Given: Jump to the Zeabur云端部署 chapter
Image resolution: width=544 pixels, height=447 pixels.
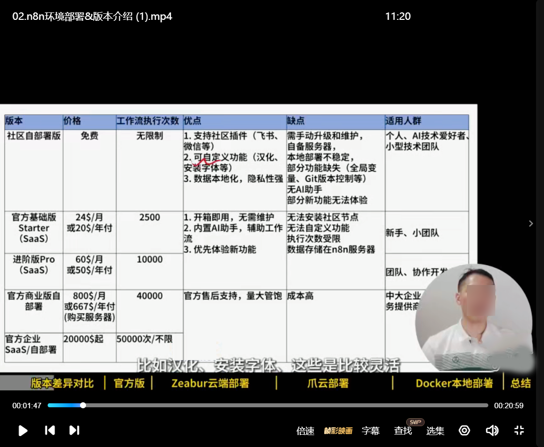Looking at the screenshot, I should tap(210, 383).
